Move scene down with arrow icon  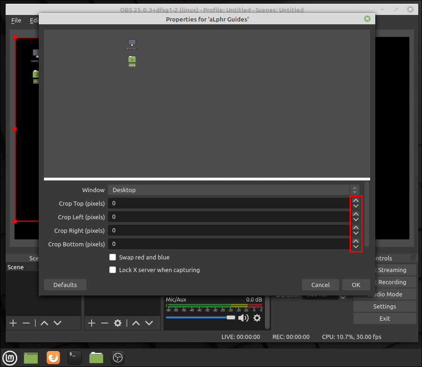57,323
